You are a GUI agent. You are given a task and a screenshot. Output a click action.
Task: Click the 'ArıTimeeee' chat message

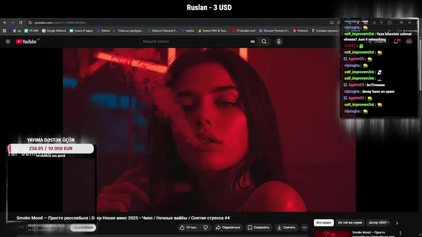[375, 85]
